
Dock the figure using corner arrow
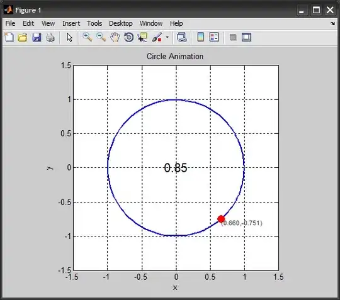click(332, 23)
